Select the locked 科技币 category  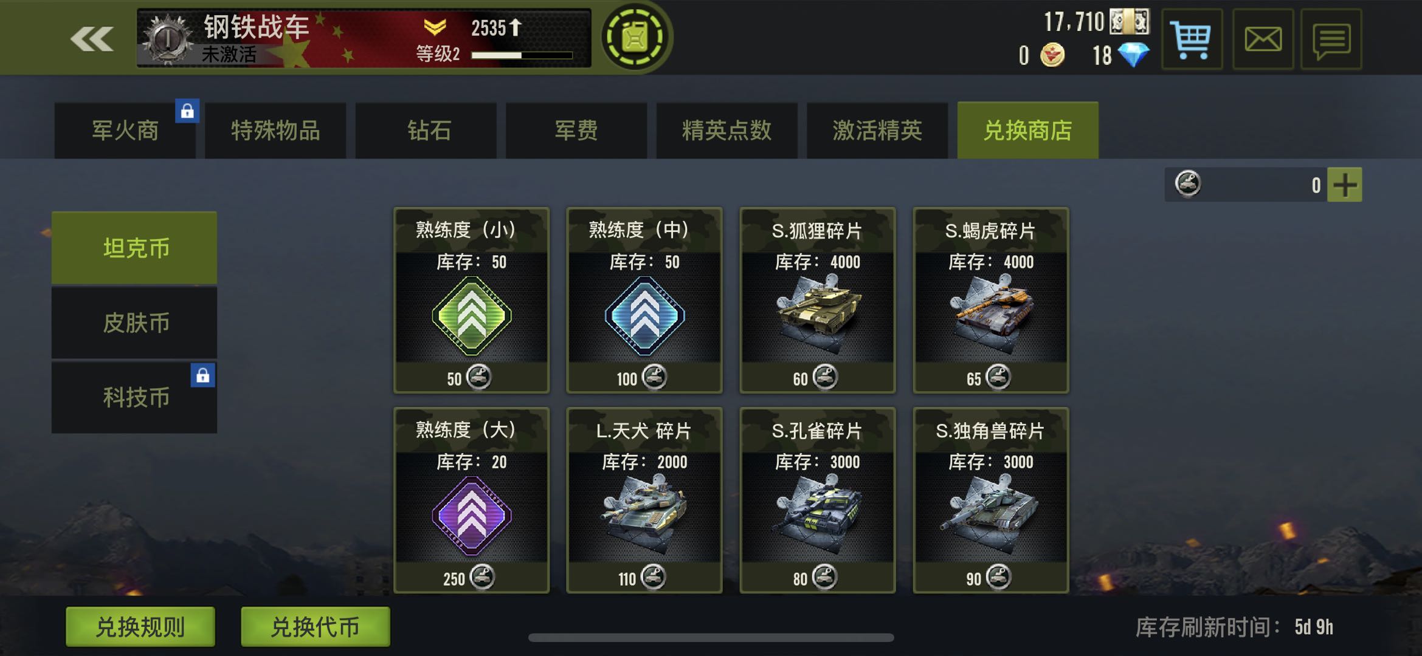point(134,397)
